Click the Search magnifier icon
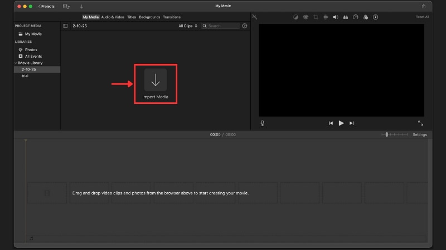446x250 pixels. (205, 26)
